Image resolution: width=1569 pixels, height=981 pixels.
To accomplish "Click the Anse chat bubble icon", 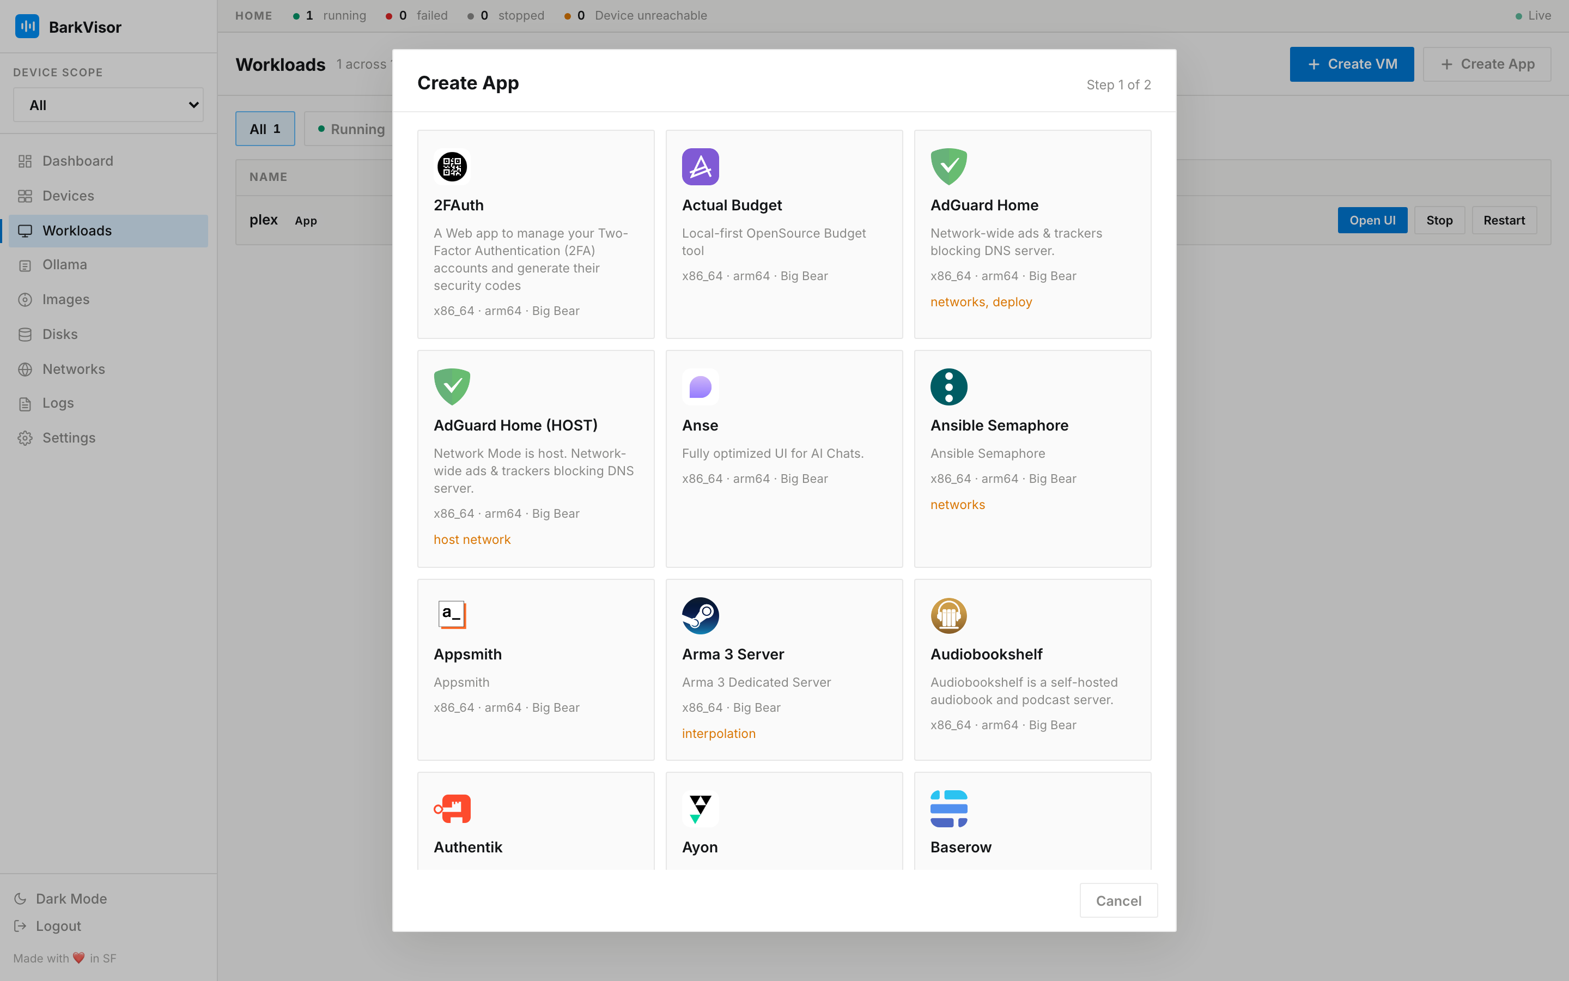I will [x=700, y=387].
